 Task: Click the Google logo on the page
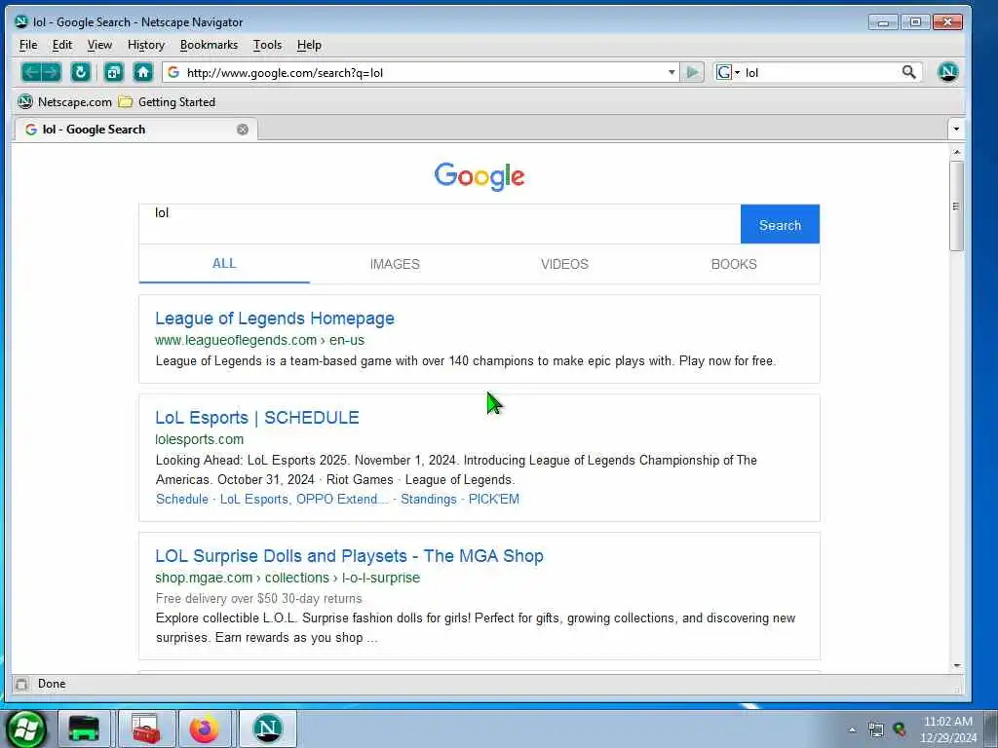pos(480,176)
